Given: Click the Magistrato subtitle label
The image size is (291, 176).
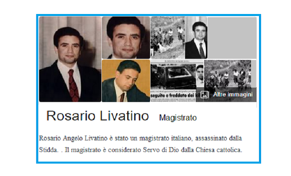Looking at the screenshot, I should 178,118.
